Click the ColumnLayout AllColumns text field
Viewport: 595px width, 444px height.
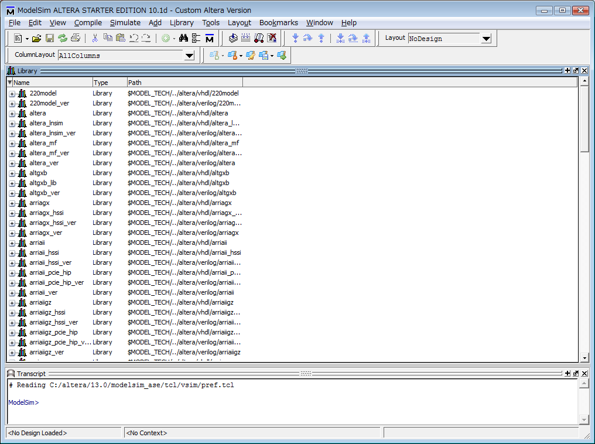[121, 56]
